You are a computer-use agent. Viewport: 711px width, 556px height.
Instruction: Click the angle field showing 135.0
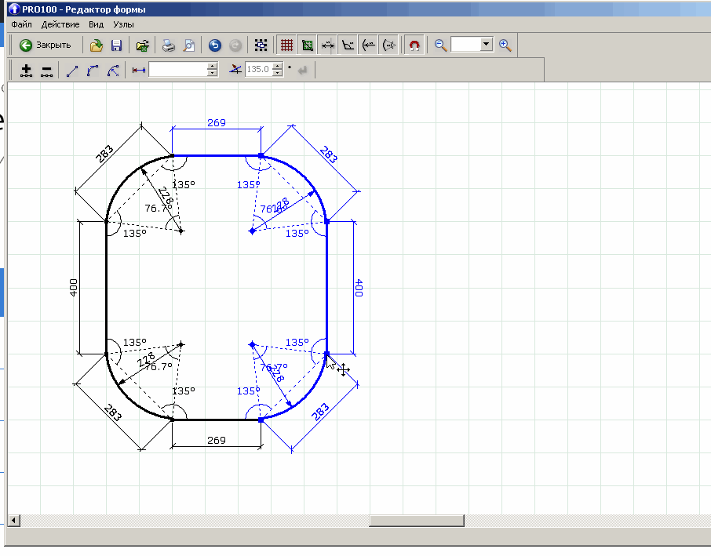pyautogui.click(x=258, y=69)
